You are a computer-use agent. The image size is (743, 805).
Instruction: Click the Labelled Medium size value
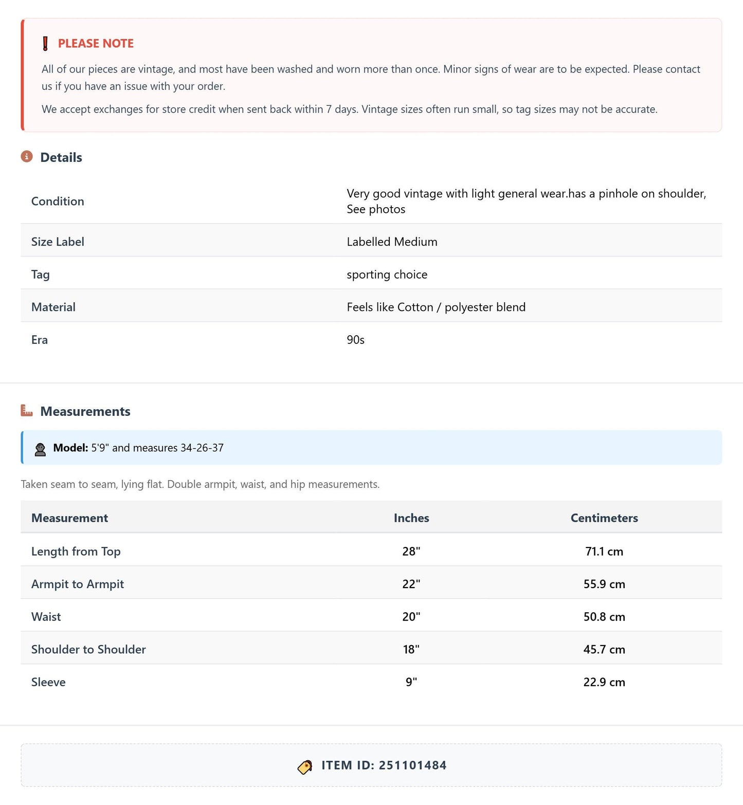click(x=392, y=242)
